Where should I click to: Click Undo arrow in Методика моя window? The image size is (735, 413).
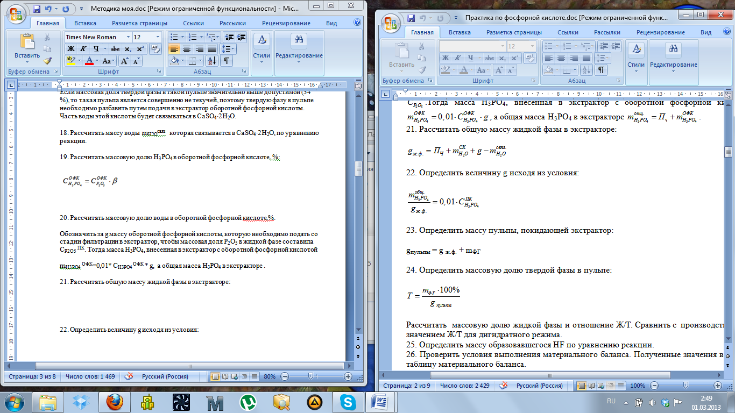click(48, 9)
